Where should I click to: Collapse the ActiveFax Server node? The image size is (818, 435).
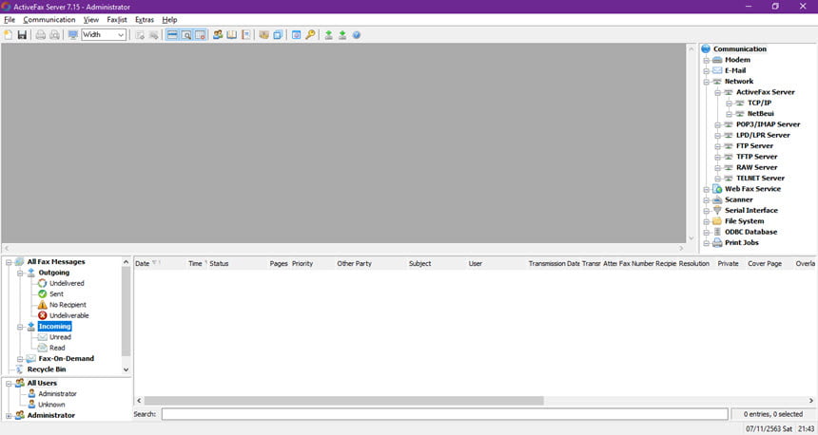click(717, 93)
